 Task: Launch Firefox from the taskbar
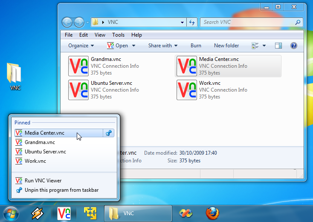(212, 213)
